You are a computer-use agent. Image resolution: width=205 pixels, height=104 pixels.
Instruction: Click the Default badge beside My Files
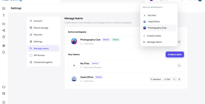coord(95,63)
